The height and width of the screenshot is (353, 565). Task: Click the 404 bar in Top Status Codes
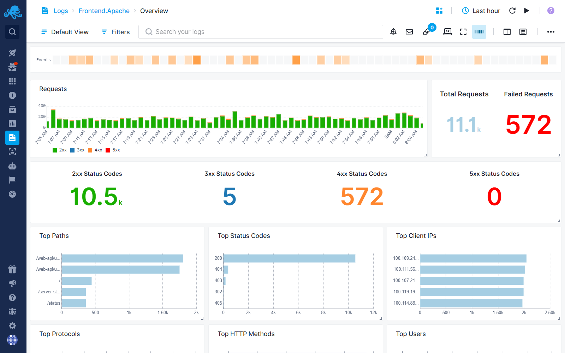(x=226, y=270)
